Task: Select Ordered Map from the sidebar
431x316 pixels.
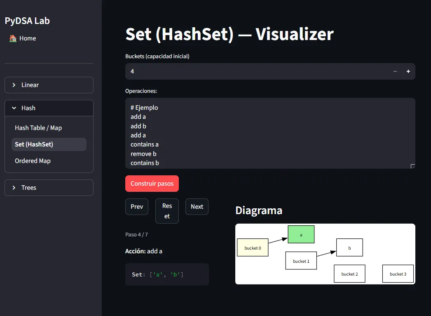Action: 33,161
